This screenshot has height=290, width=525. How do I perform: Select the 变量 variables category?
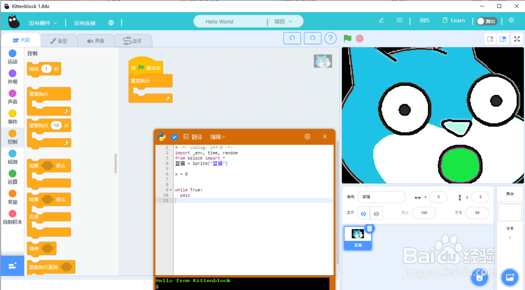(x=13, y=197)
